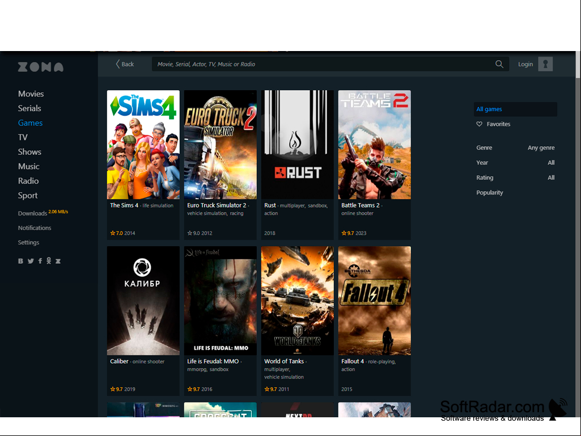Click the star rating on Euro Truck Simulator 2
The image size is (581, 436).
point(194,233)
